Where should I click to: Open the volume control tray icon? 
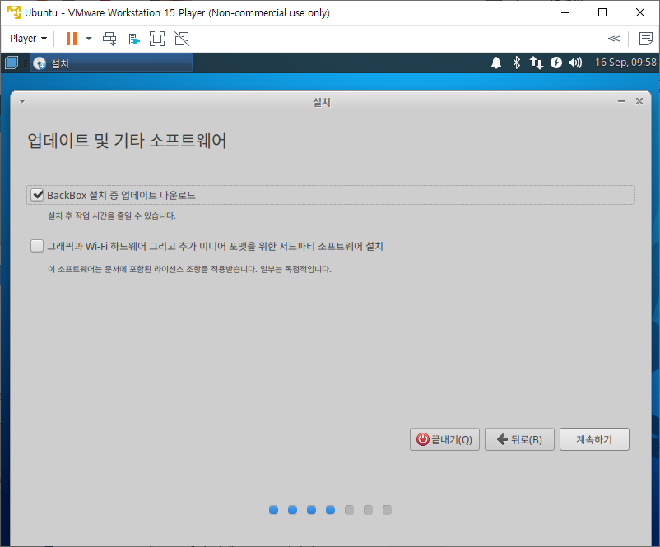(575, 63)
